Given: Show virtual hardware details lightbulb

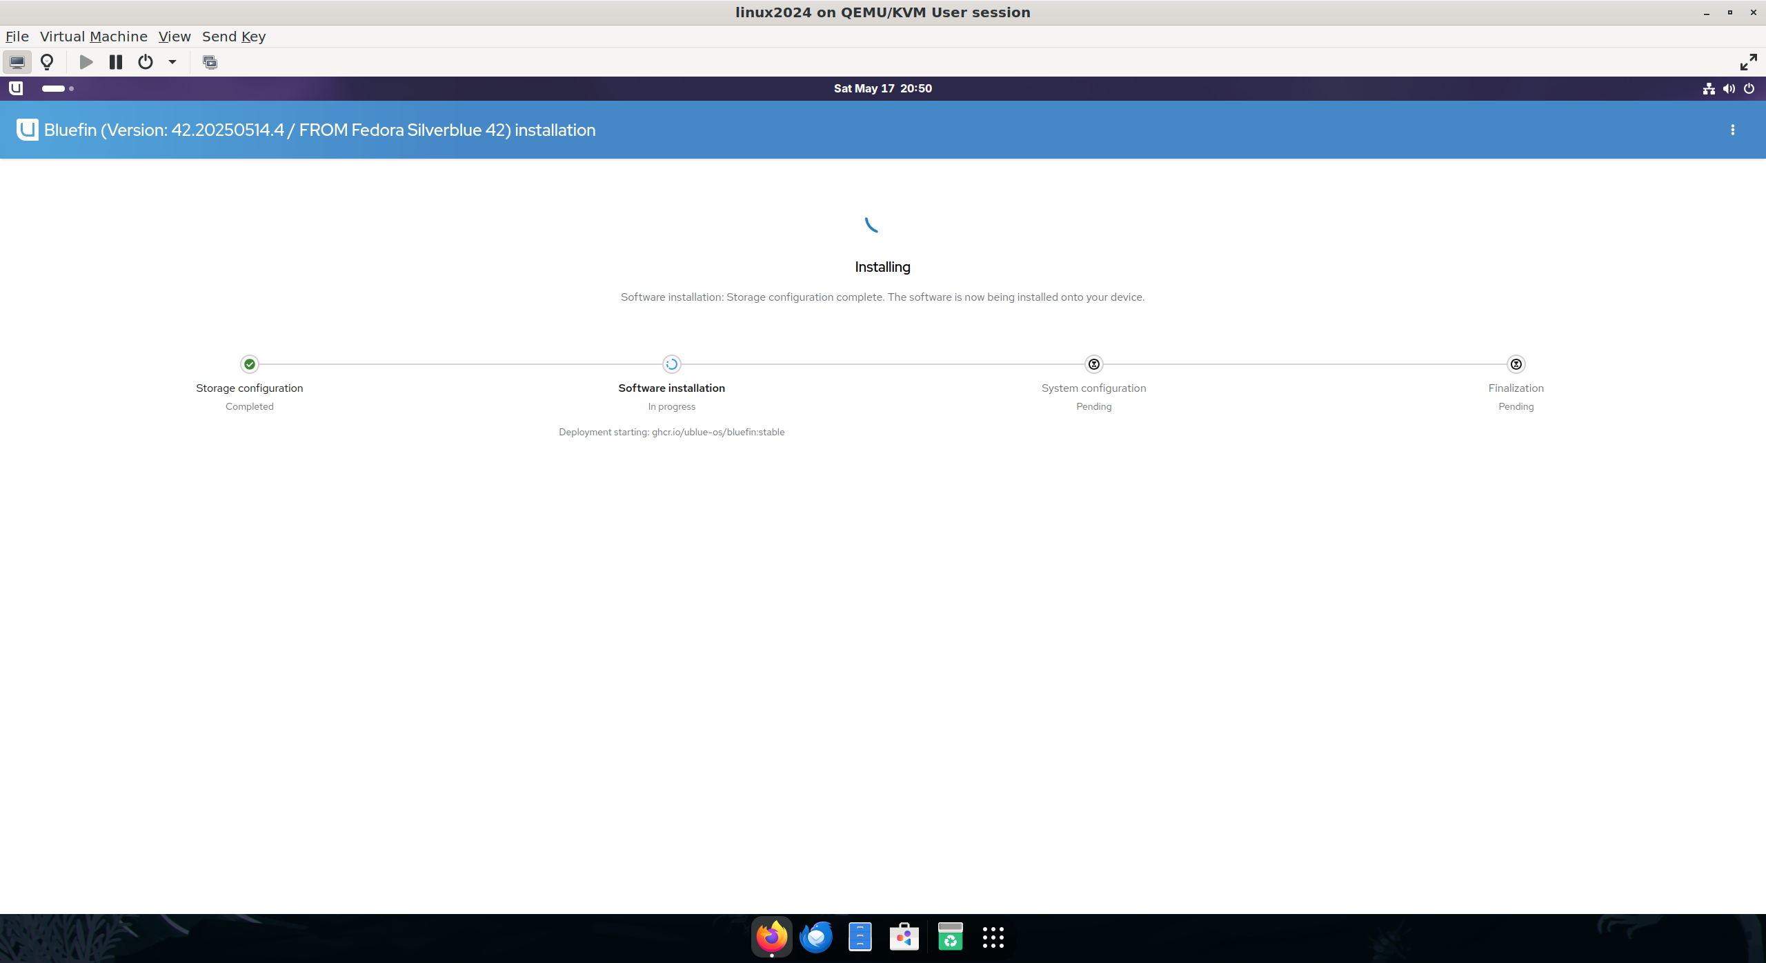Looking at the screenshot, I should pyautogui.click(x=47, y=62).
